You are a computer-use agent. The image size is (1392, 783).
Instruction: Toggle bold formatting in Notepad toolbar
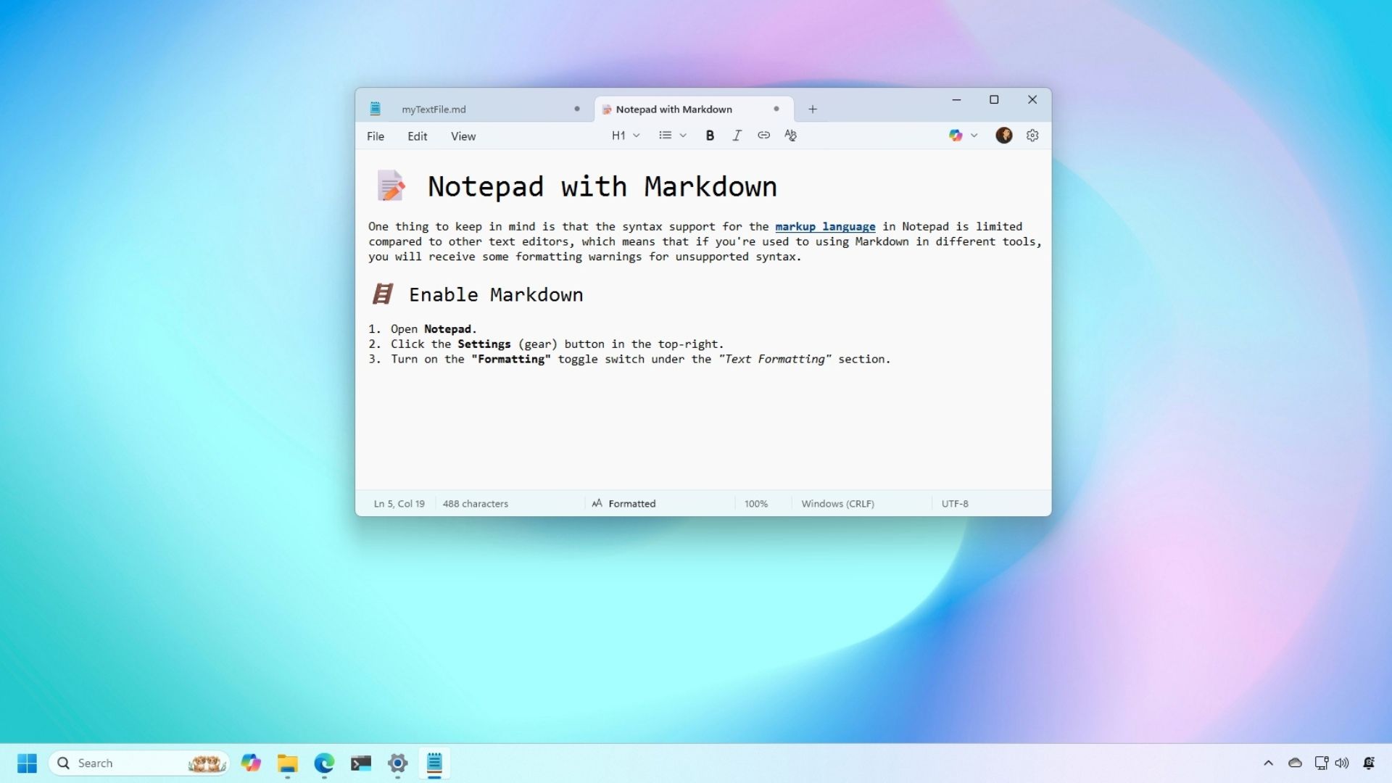pos(710,136)
